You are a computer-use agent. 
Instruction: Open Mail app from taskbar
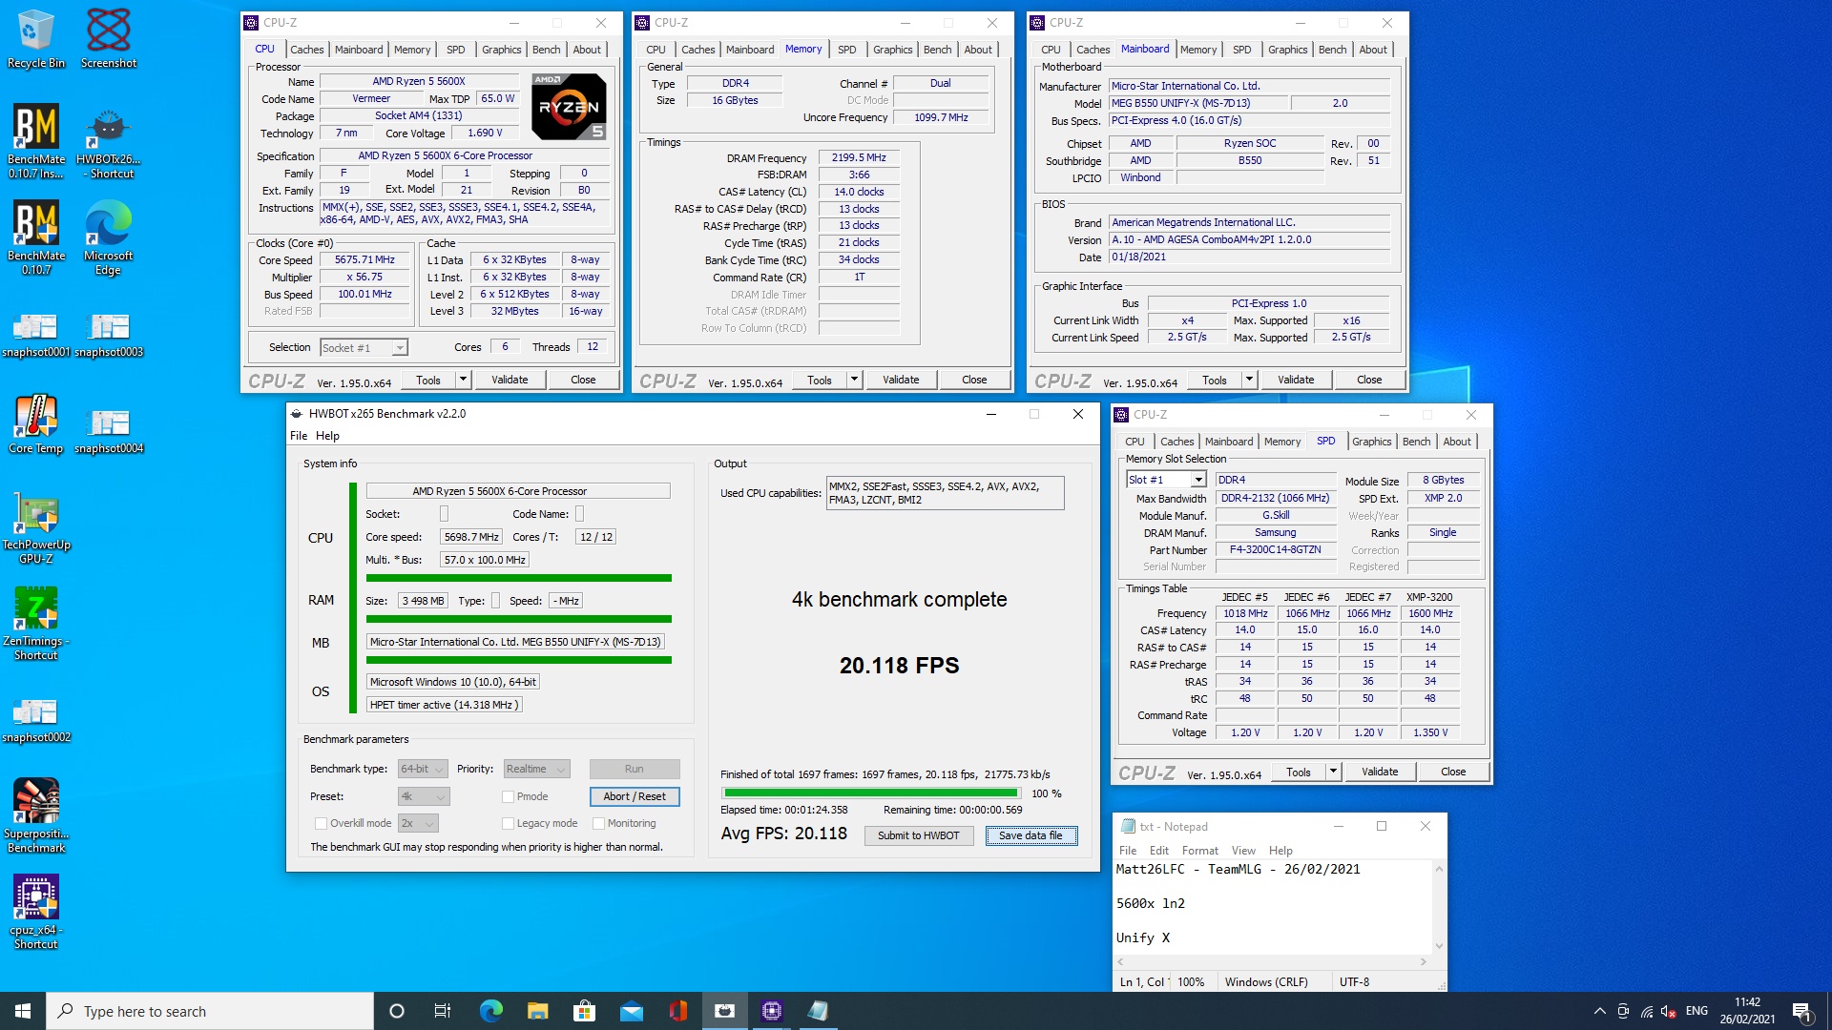[x=631, y=1011]
